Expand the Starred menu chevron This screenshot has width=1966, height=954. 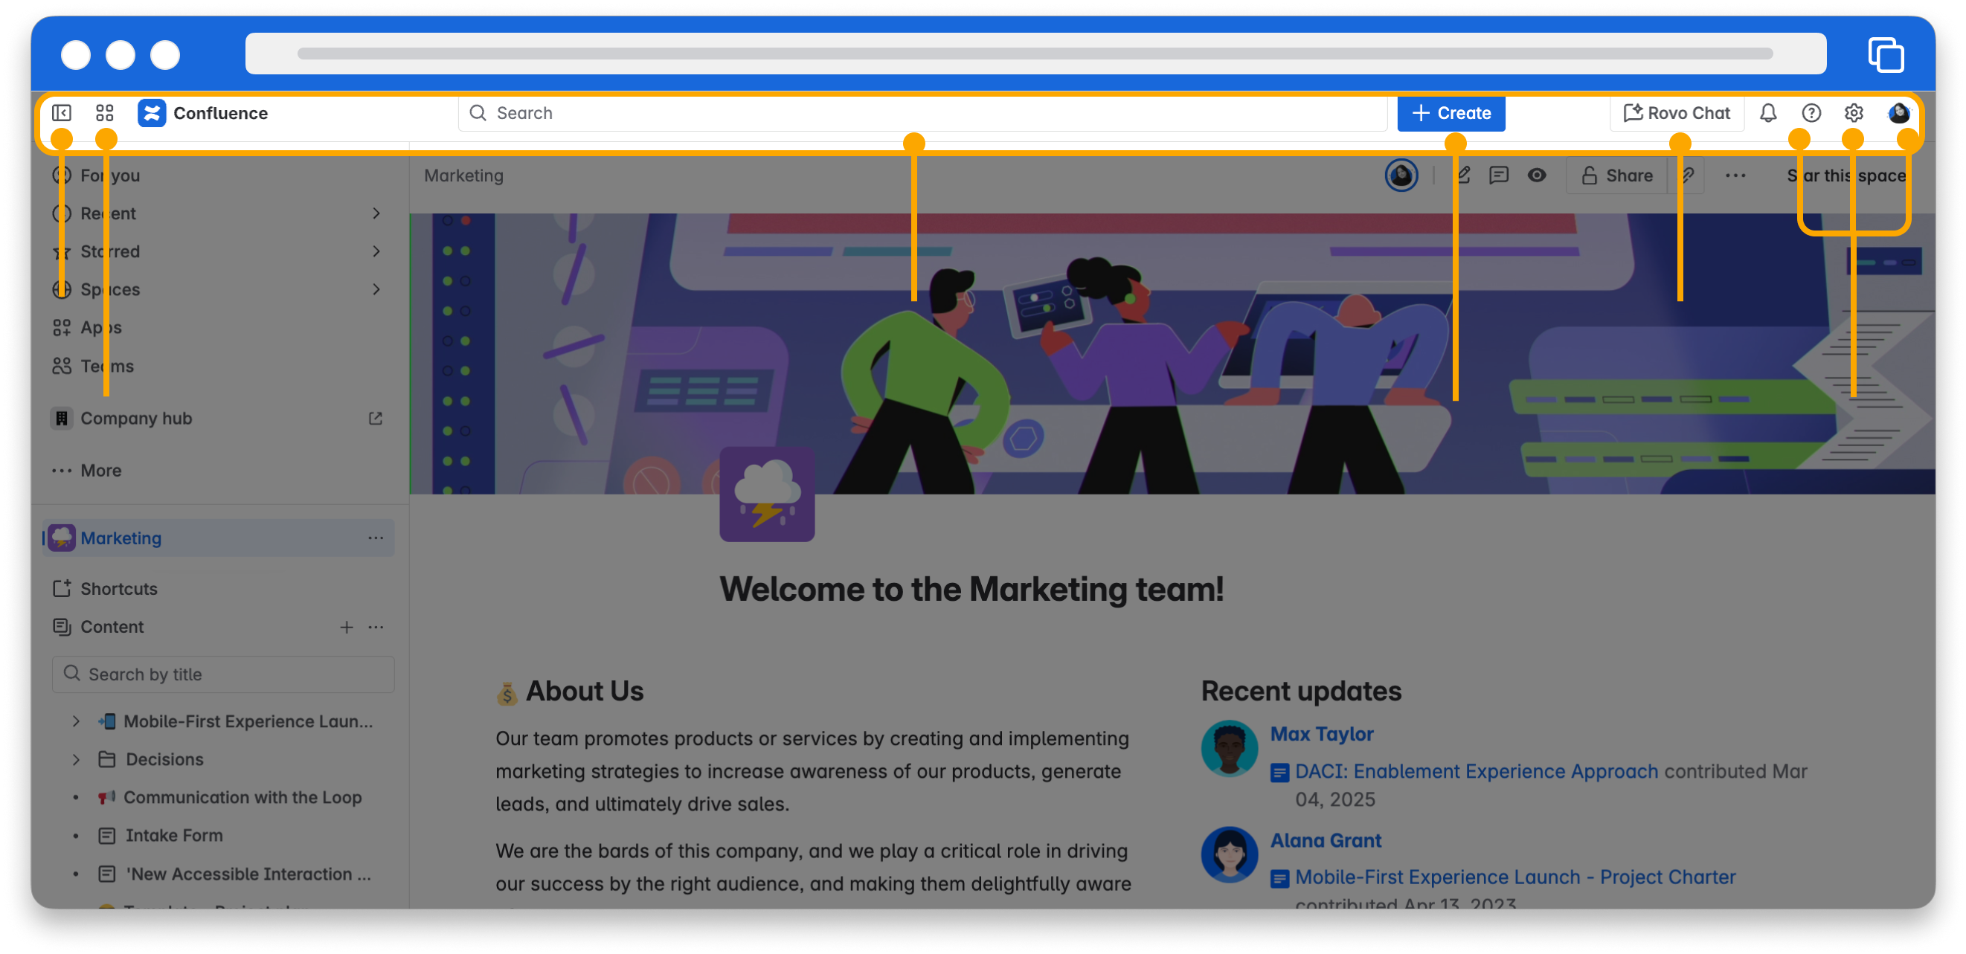click(x=376, y=251)
